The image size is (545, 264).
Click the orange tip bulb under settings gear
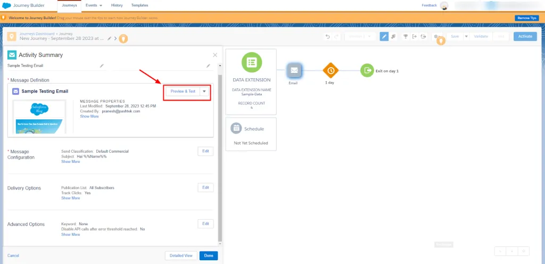[441, 41]
